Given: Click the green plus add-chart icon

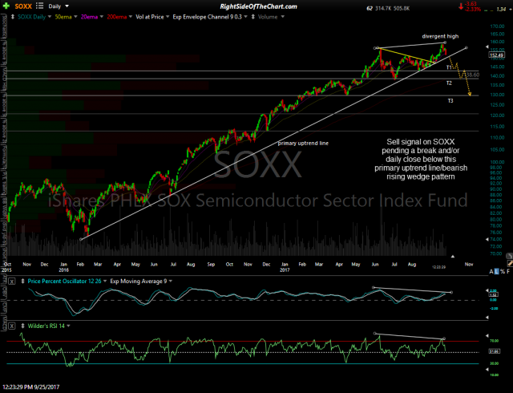Looking at the screenshot, I should tap(6, 6).
